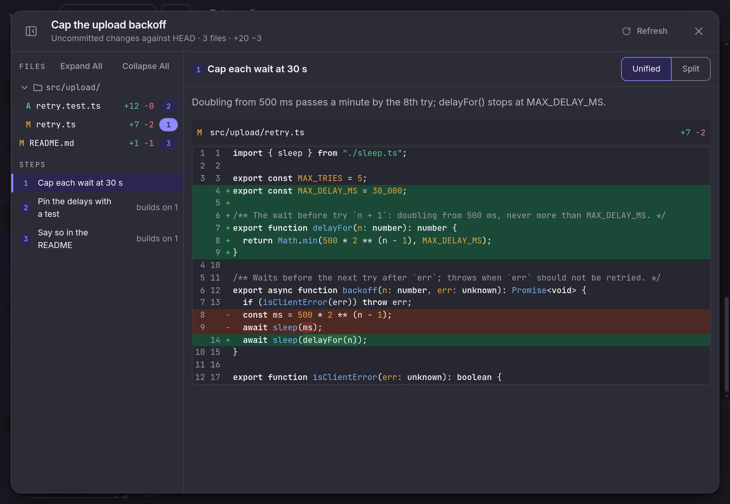Image resolution: width=730 pixels, height=504 pixels.
Task: Click the Refresh button
Action: tap(645, 31)
